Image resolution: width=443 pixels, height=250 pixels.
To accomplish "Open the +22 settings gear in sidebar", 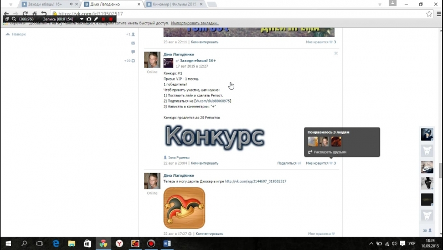I will click(130, 61).
